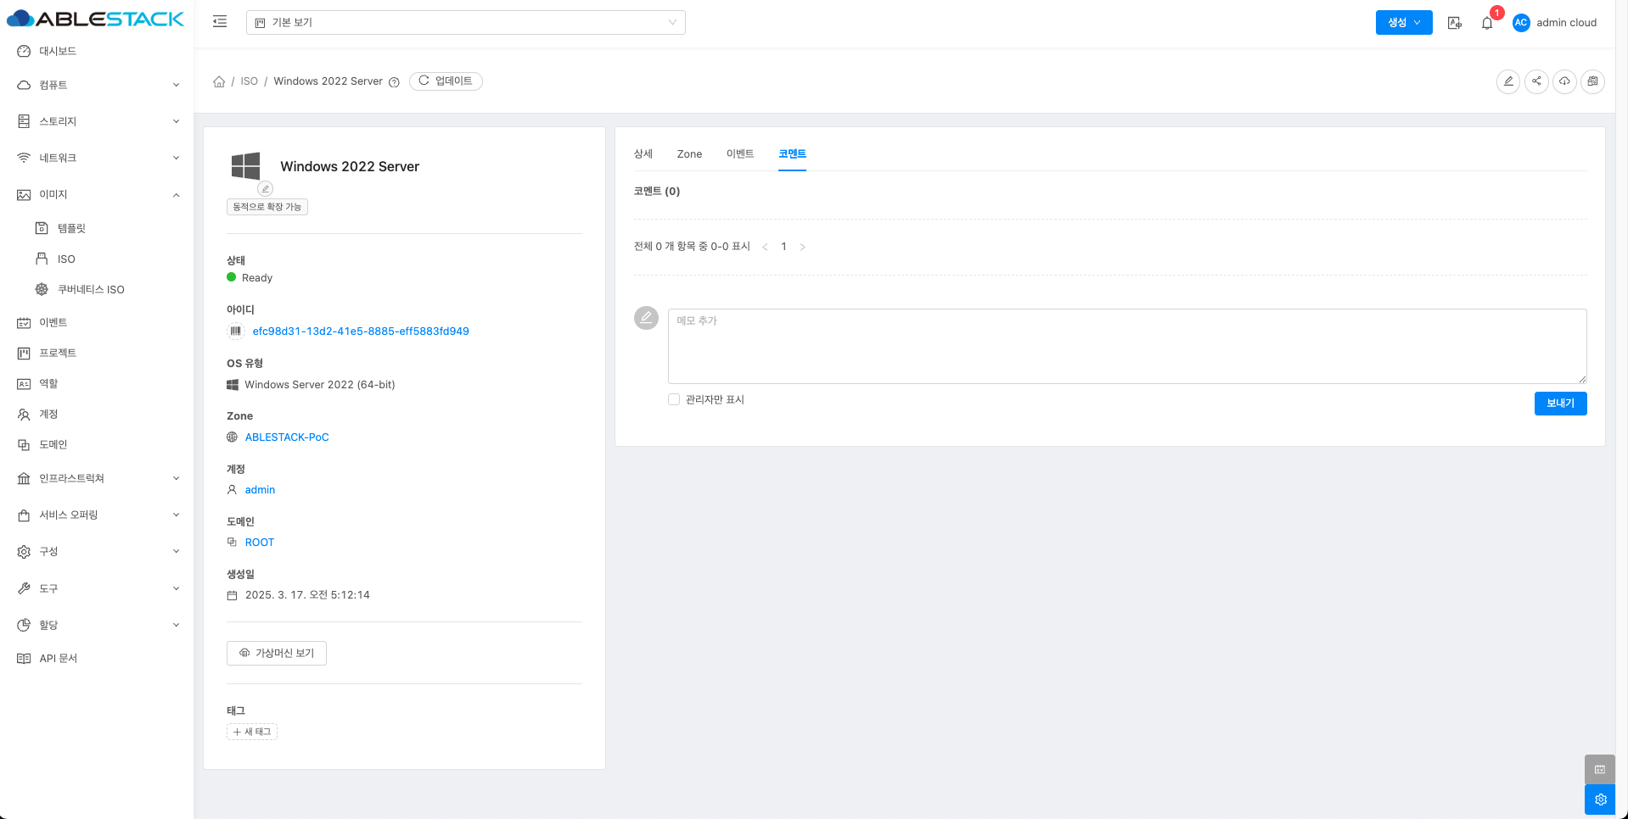Screen dimensions: 1628x819
Task: Click the ISO breadcrumb link
Action: 249,81
